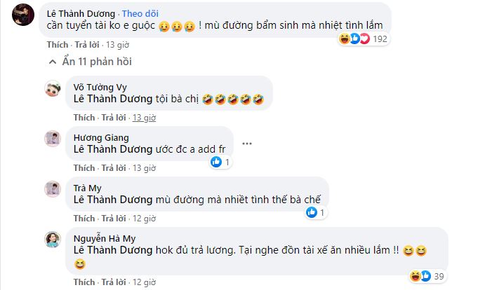Open the 13 giờ timestamp on Võ Tường Vy's reply
This screenshot has height=290, width=478.
pyautogui.click(x=145, y=118)
